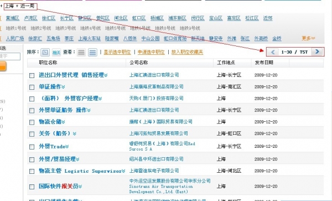Filter by 静安区 district
The width and height of the screenshot is (332, 201).
tap(85, 18)
